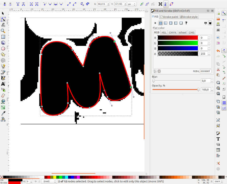Toggle show path outline
Viewport: 227px width, 184px height.
pyautogui.click(x=171, y=4)
